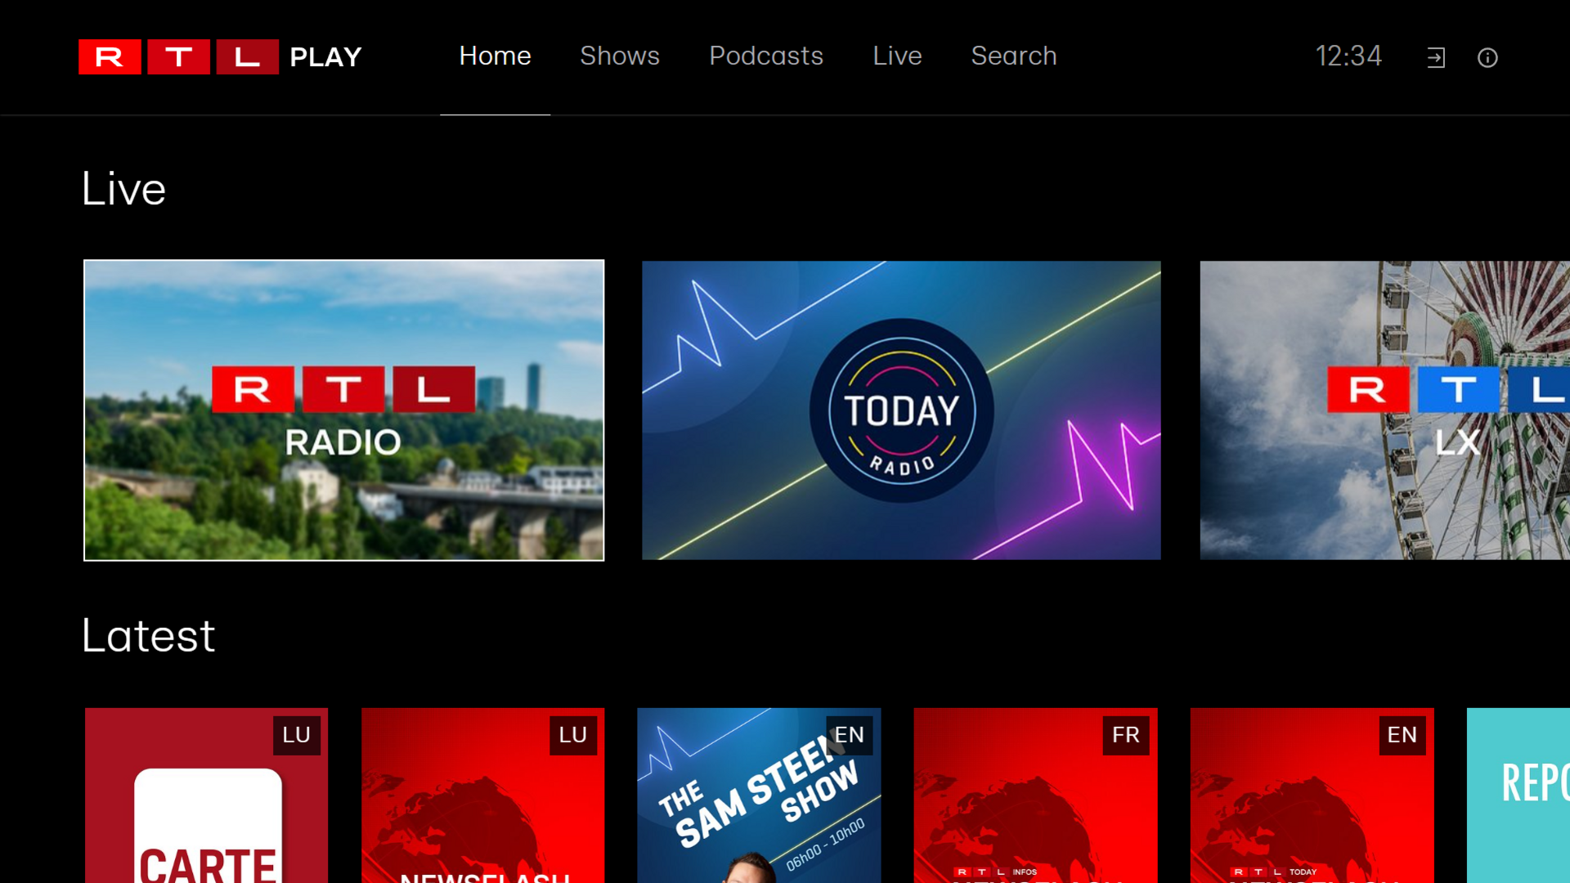Click the 12:34 clock display
This screenshot has height=883, width=1570.
click(x=1348, y=56)
